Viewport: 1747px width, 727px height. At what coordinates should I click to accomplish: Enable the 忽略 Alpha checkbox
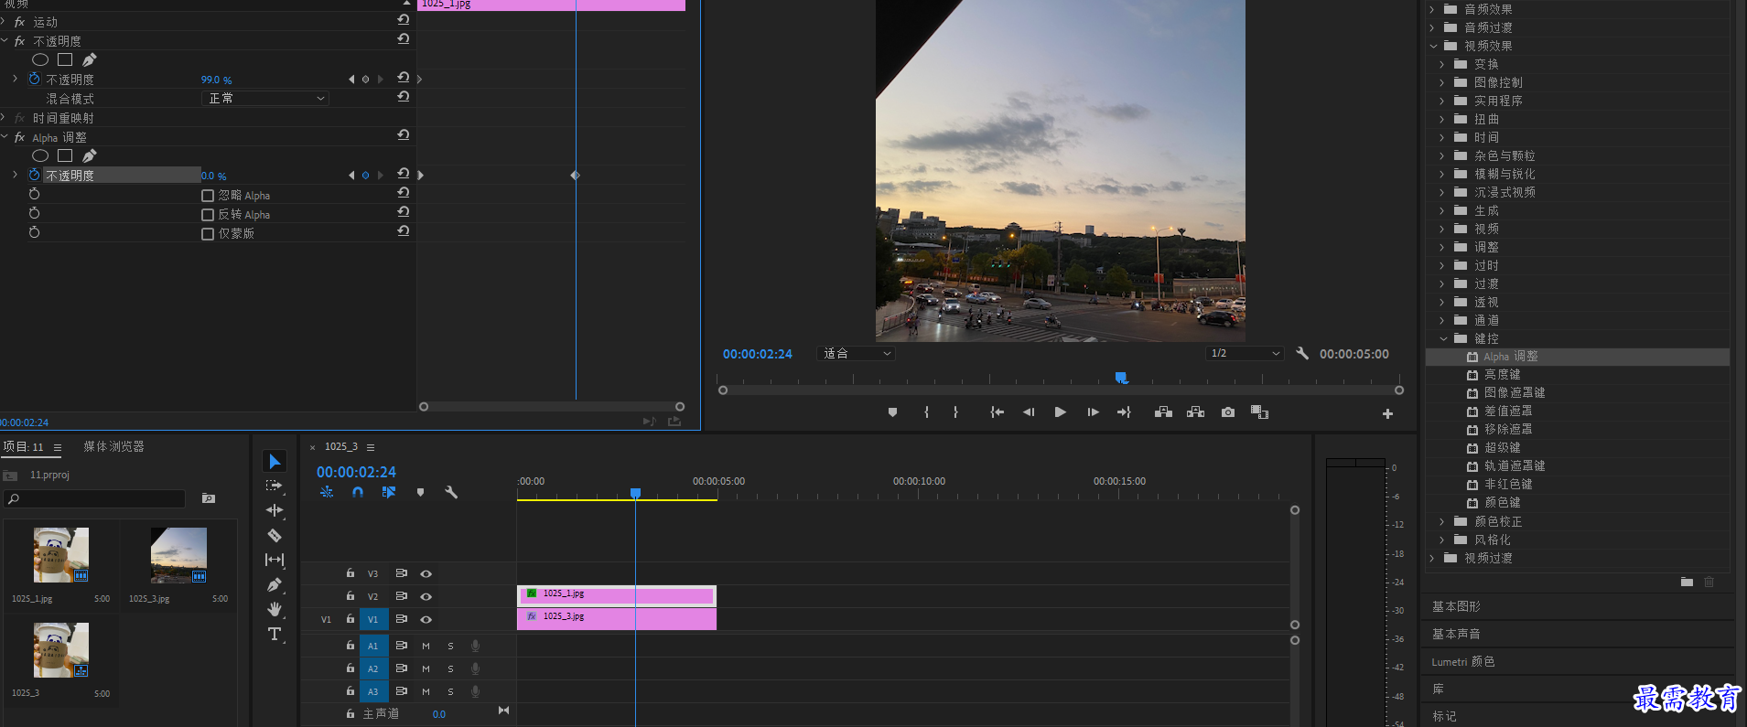208,196
